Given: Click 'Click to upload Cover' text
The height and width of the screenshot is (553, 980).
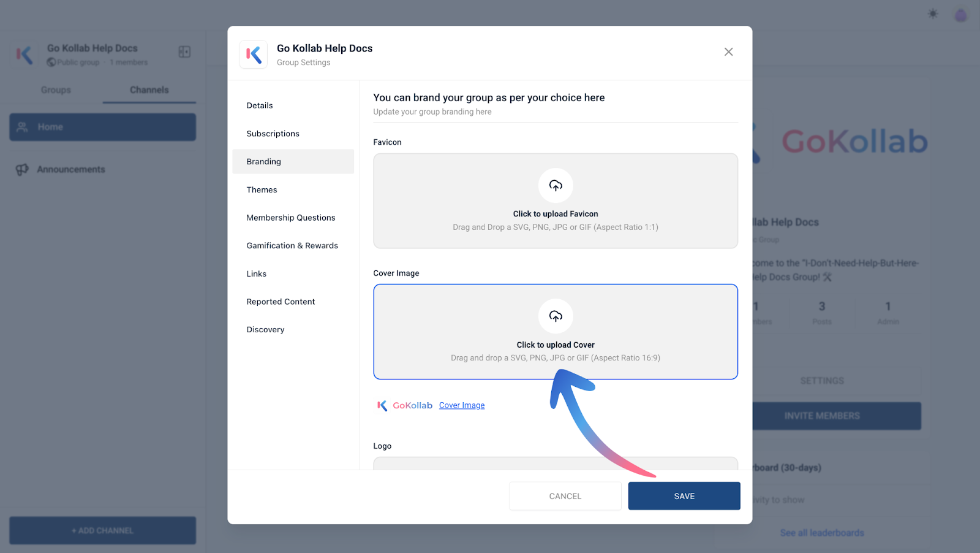Looking at the screenshot, I should pyautogui.click(x=556, y=345).
